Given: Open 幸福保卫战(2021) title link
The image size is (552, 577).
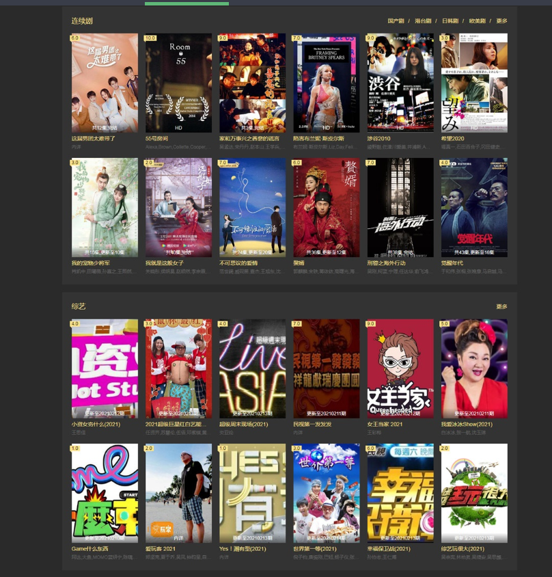Looking at the screenshot, I should 389,549.
